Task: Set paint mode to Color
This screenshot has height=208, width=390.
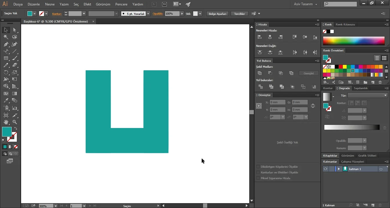Action: pyautogui.click(x=5, y=147)
